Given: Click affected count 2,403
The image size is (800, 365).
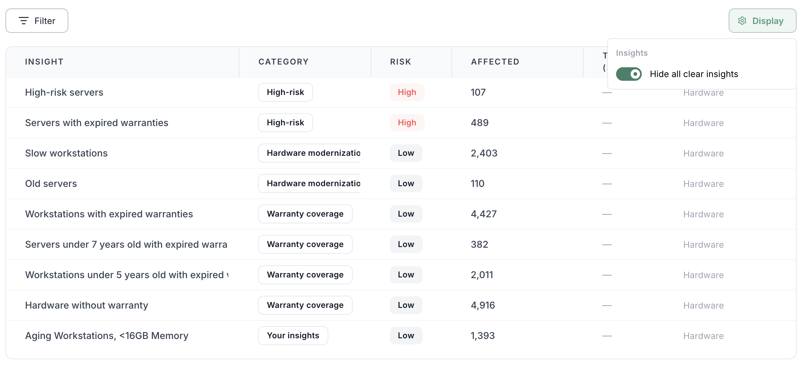Looking at the screenshot, I should [484, 153].
